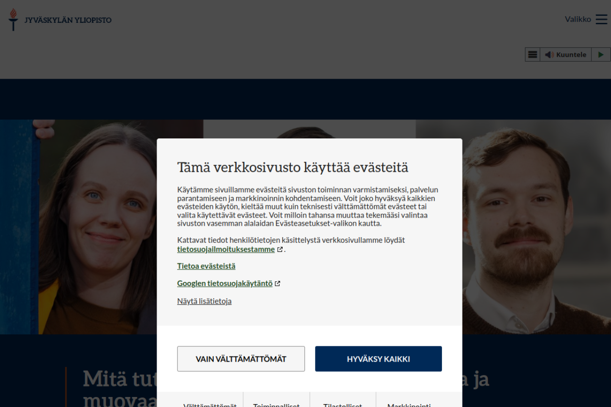This screenshot has height=407, width=611.
Task: Open the tietosuojailmoituksestamme link
Action: [226, 249]
